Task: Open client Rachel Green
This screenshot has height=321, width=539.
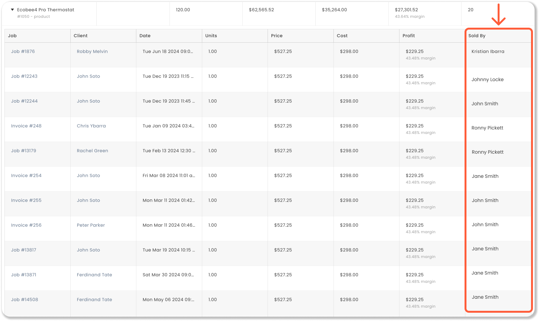Action: click(92, 151)
